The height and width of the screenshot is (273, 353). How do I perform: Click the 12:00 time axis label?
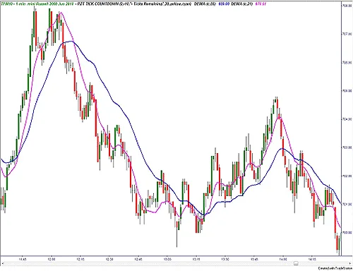pos(52,259)
